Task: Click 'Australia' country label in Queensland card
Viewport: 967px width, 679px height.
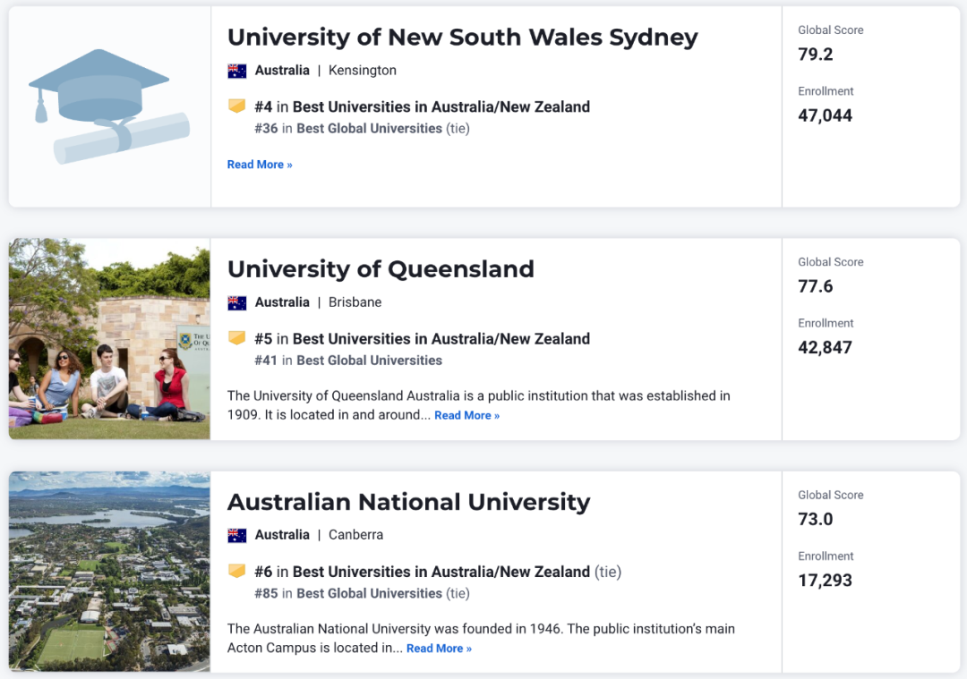Action: (282, 302)
